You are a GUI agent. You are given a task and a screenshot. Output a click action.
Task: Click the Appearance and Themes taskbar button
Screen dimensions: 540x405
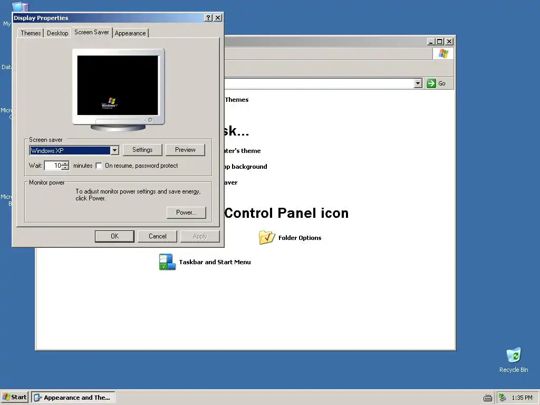coord(73,398)
